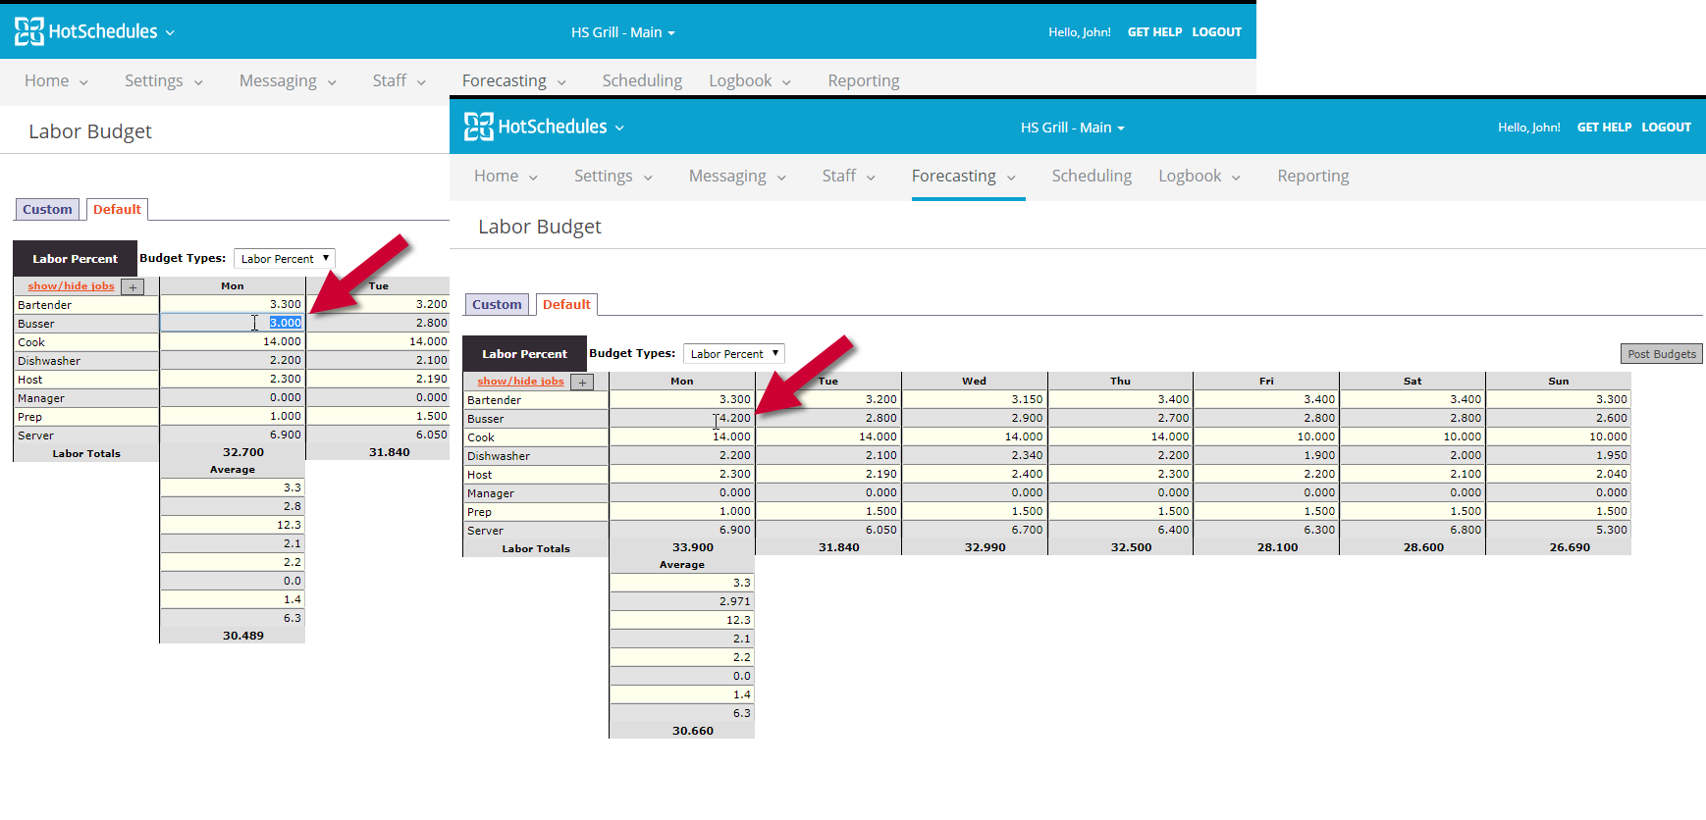Open the Forecasting menu in the back window
1706x820 pixels.
pos(514,81)
